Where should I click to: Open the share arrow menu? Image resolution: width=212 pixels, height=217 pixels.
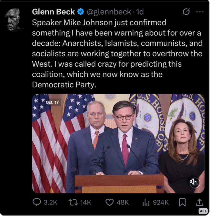[x=200, y=202]
